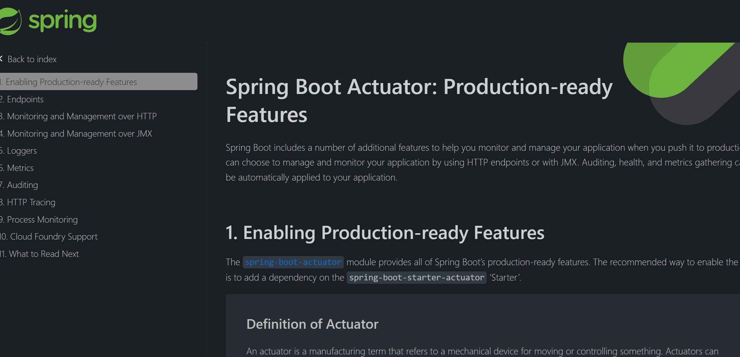Image resolution: width=740 pixels, height=357 pixels.
Task: Open the Back to index link
Action: click(32, 59)
